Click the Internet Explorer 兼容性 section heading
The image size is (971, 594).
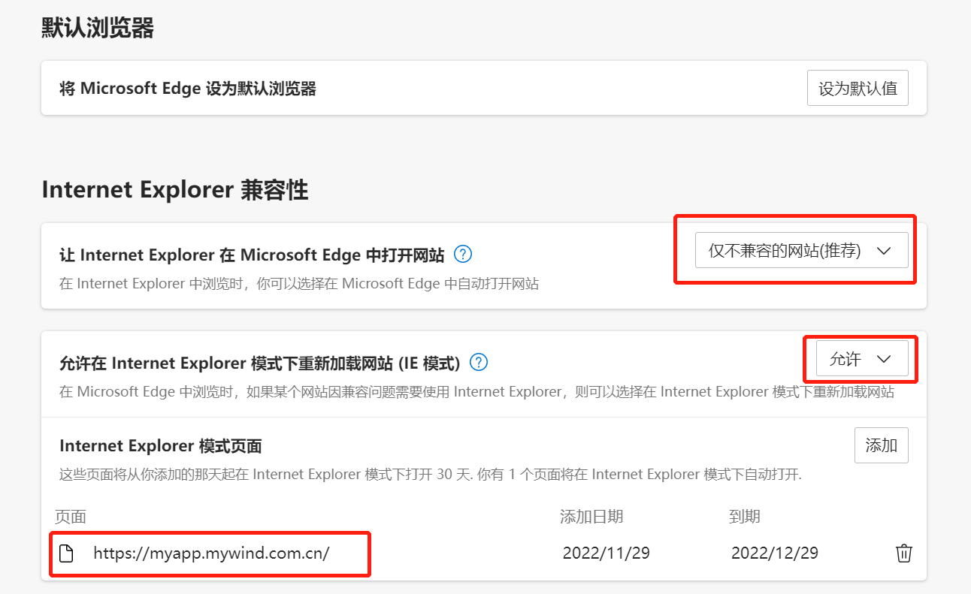pos(175,190)
